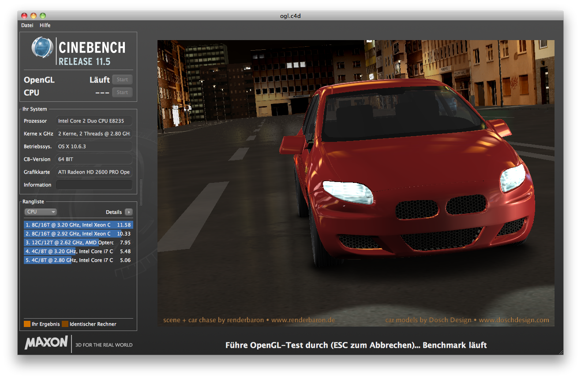
Task: Open the CPU ranking dropdown
Action: [41, 212]
